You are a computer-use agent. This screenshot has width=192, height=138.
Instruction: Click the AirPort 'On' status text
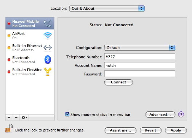[x=14, y=38]
